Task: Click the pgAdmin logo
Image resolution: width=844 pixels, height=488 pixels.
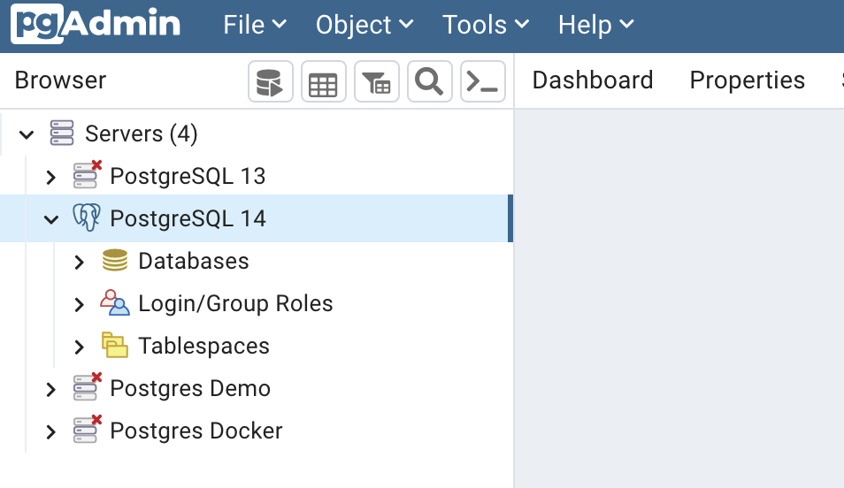Action: (x=96, y=25)
